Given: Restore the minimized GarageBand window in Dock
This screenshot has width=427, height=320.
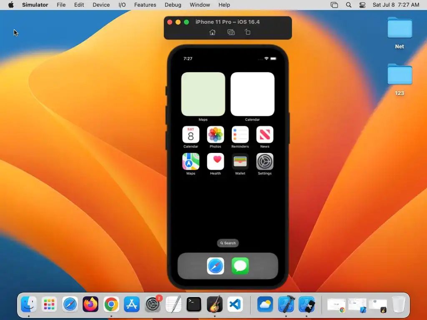Looking at the screenshot, I should coord(378,305).
